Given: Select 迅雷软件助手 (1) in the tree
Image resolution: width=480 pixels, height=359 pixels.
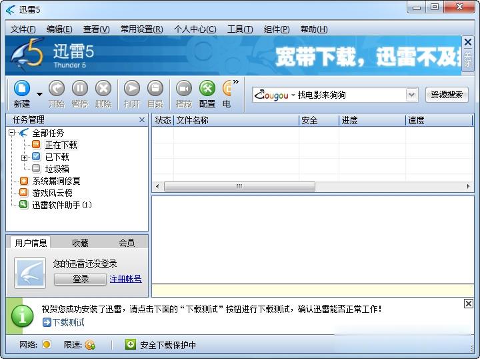Looking at the screenshot, I should click(62, 205).
